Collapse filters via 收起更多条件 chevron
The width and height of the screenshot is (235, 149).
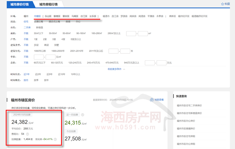124,69
